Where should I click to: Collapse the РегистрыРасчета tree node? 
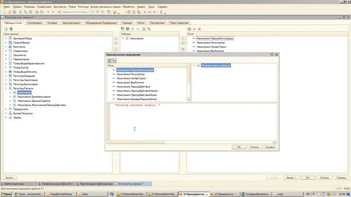click(x=6, y=88)
